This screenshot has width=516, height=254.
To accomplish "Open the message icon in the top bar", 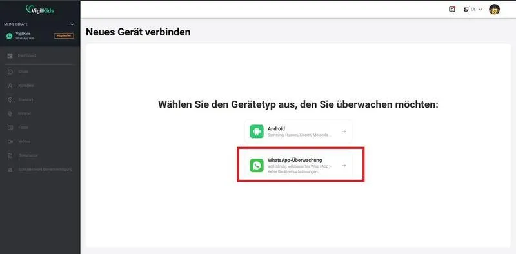I will pos(452,9).
